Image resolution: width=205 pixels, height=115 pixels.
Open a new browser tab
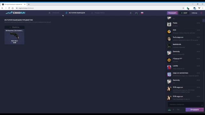29,4
